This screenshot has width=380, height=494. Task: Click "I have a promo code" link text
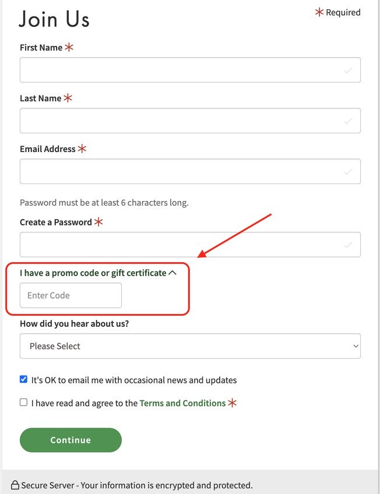click(x=93, y=273)
